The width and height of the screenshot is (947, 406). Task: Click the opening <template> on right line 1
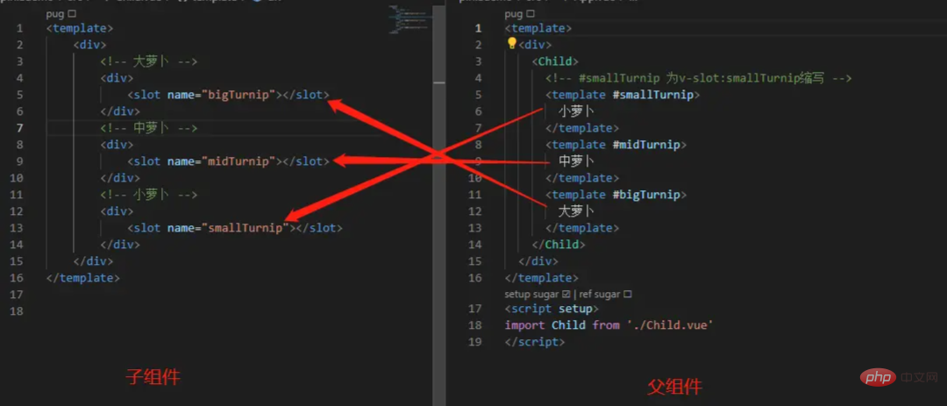(x=538, y=28)
